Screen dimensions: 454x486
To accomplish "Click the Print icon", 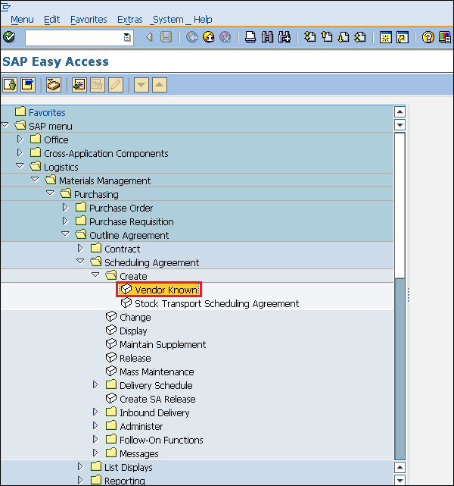I will 250,37.
